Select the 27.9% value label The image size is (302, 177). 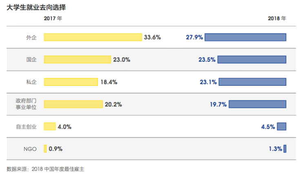194,37
